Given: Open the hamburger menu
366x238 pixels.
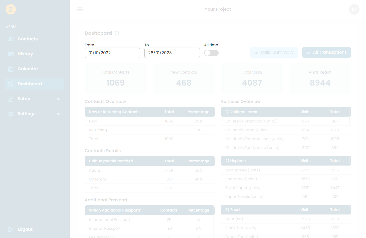Looking at the screenshot, I should [80, 9].
